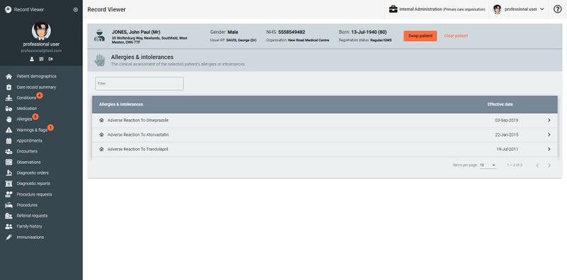The height and width of the screenshot is (280, 567).
Task: Open professional user dropdown menu
Action: click(x=519, y=9)
